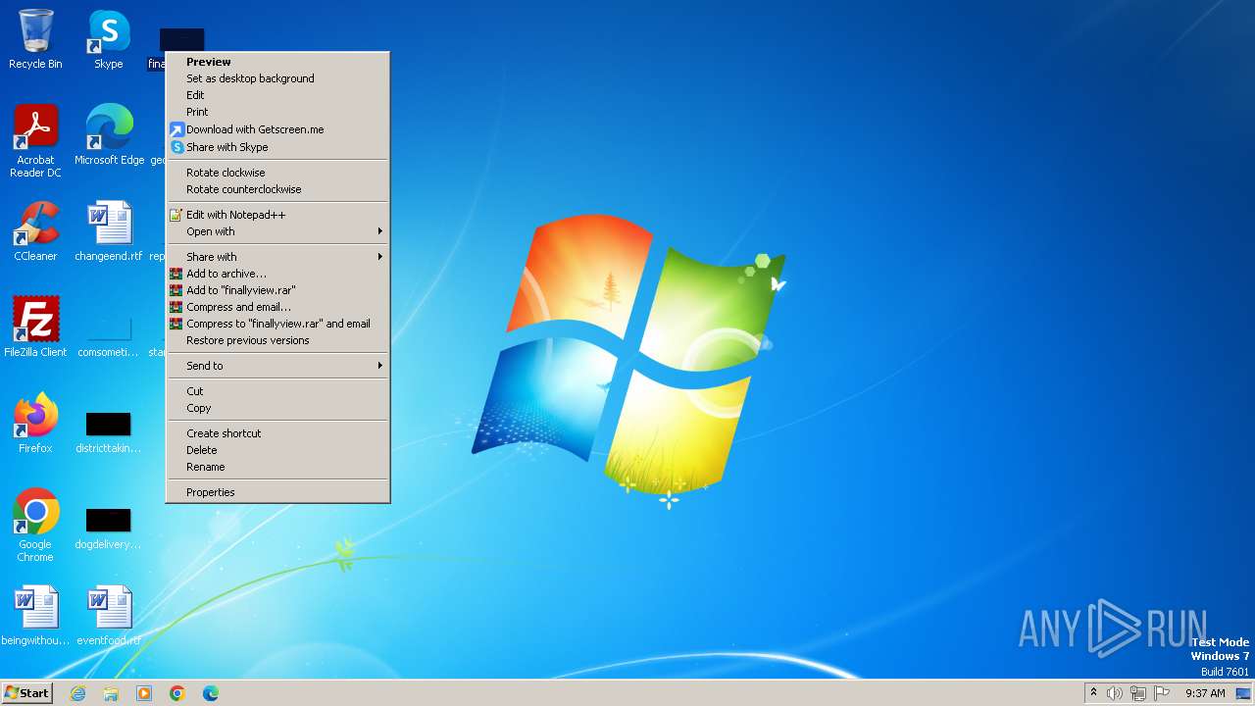Open Windows Explorer from taskbar
Screen dimensions: 1255x706
(111, 693)
